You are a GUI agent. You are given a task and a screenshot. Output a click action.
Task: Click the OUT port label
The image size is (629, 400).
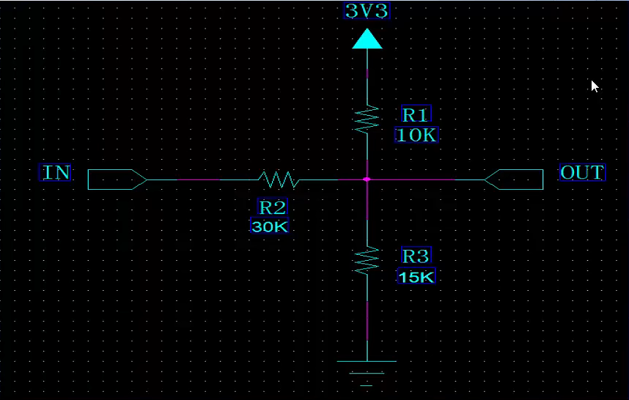pyautogui.click(x=582, y=172)
